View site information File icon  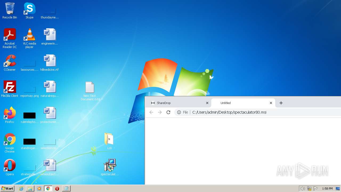(179, 112)
